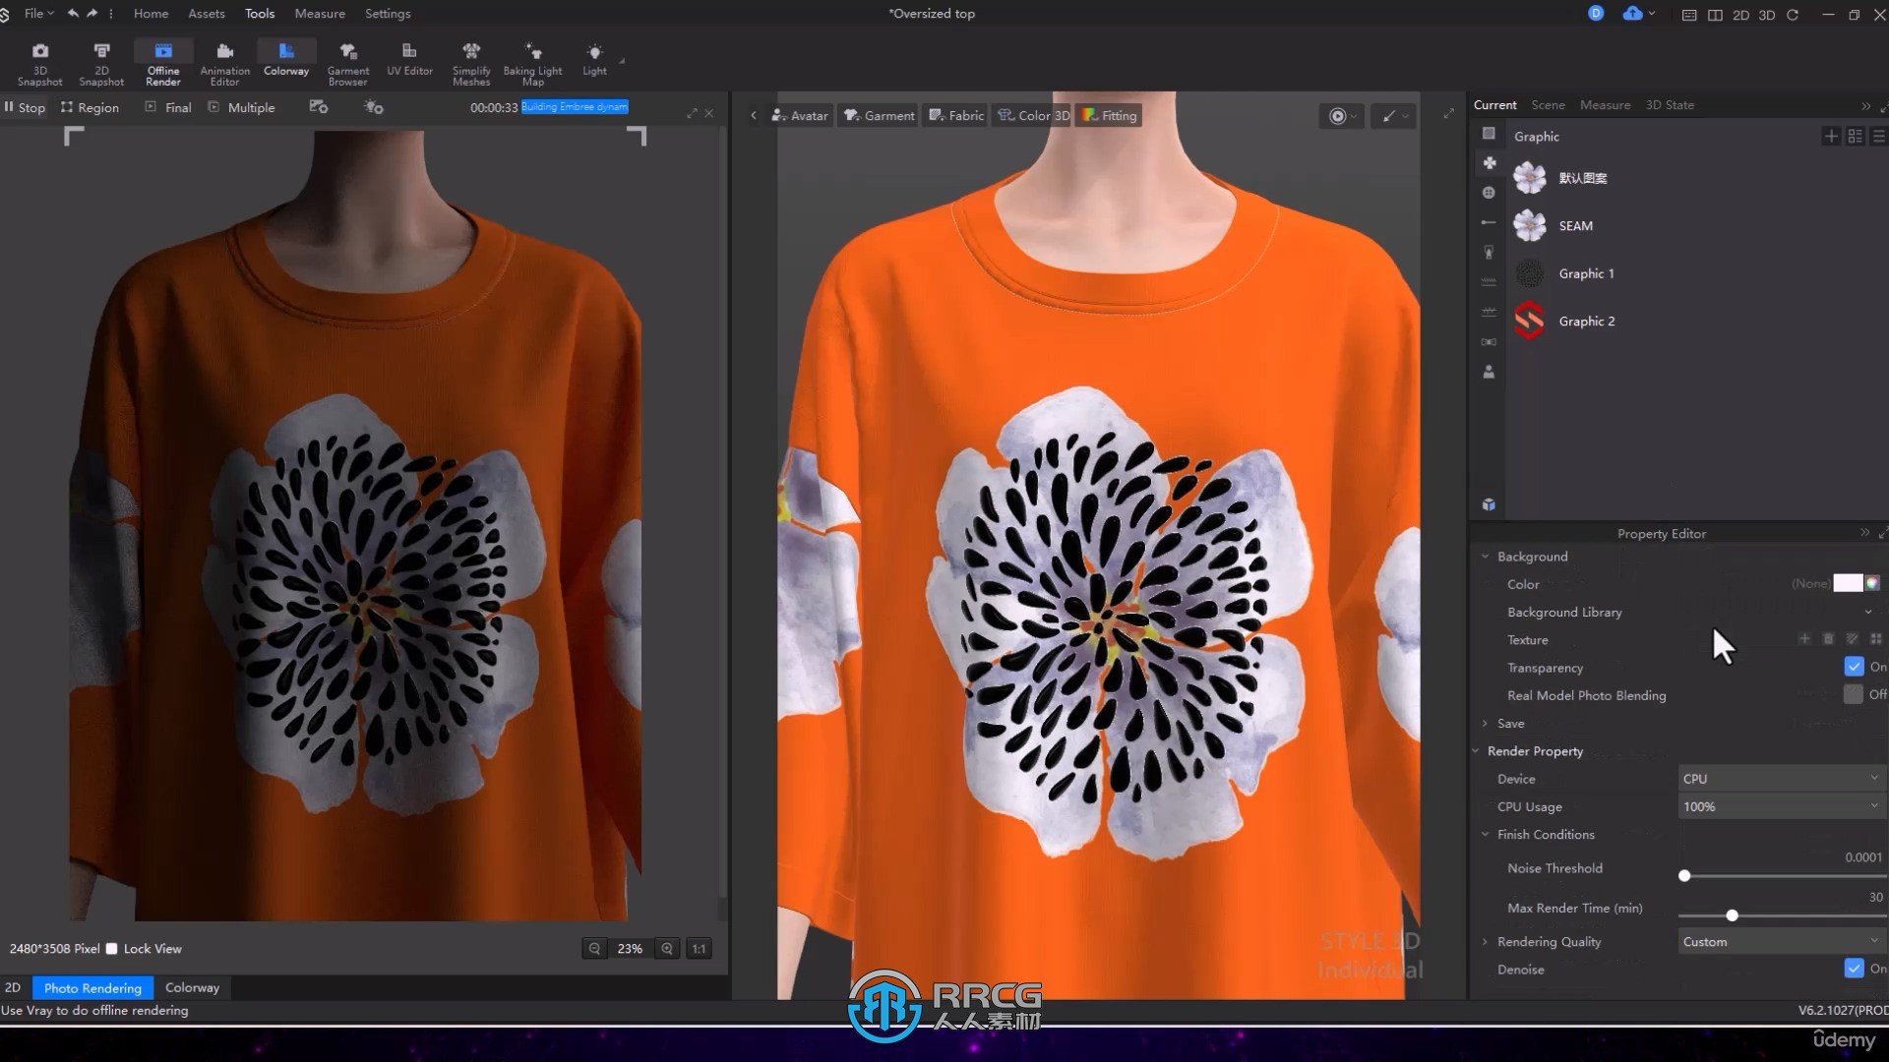Expand the Rendering Quality section

tap(1483, 941)
